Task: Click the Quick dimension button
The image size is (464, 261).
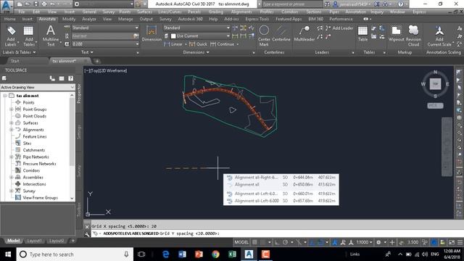Action: pyautogui.click(x=198, y=44)
